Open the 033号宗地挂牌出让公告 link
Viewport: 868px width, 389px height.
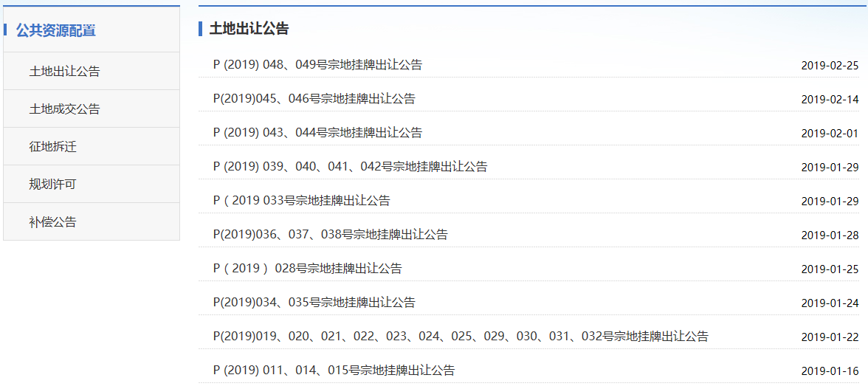coord(301,201)
